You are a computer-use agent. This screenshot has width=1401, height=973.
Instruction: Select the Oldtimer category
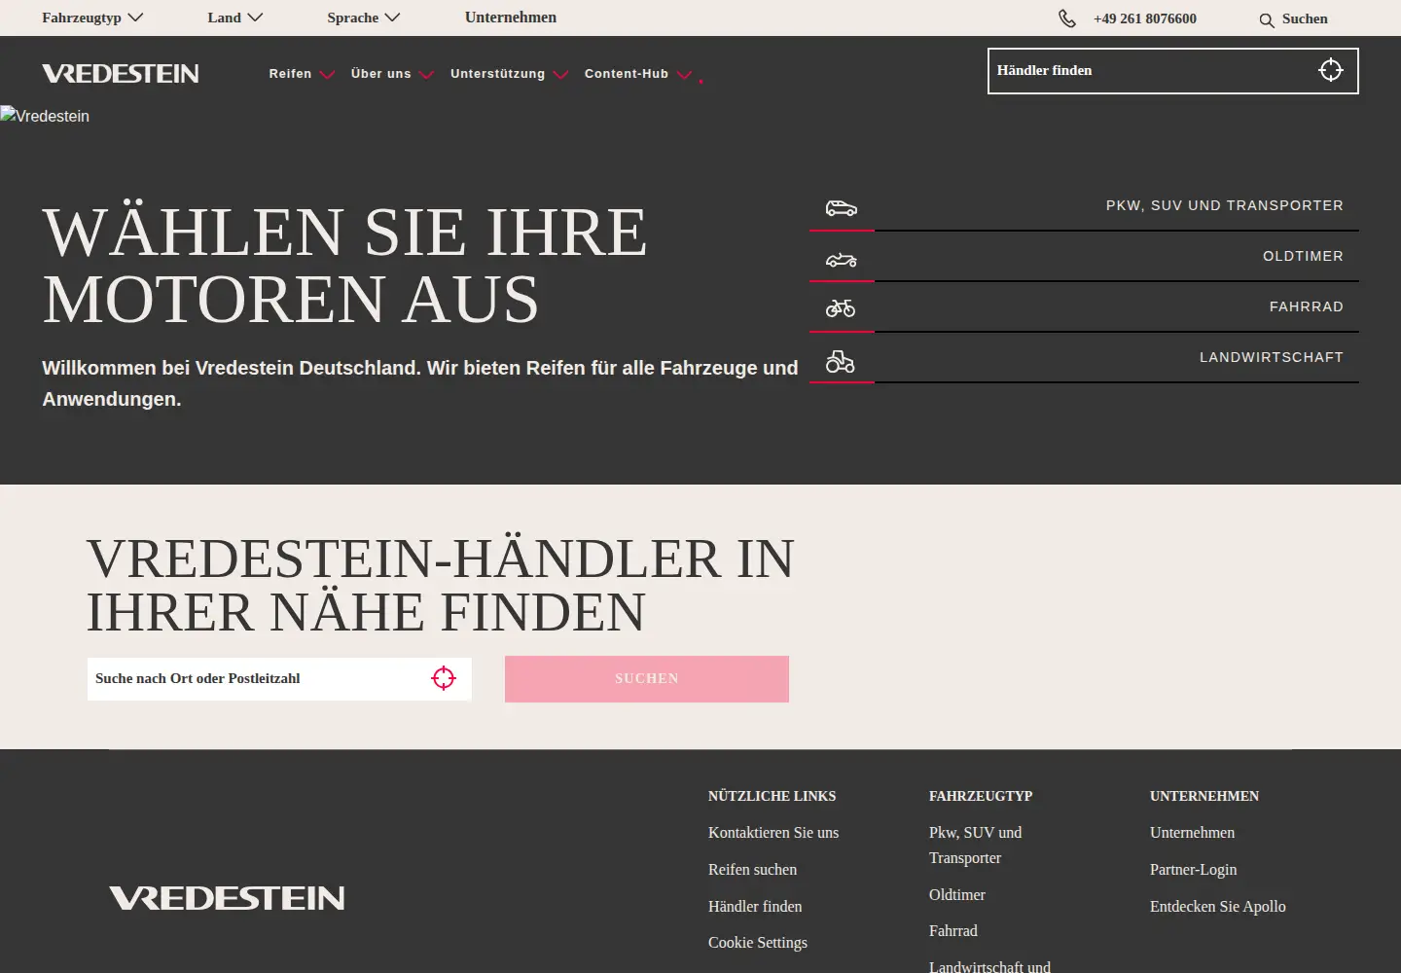[1084, 257]
